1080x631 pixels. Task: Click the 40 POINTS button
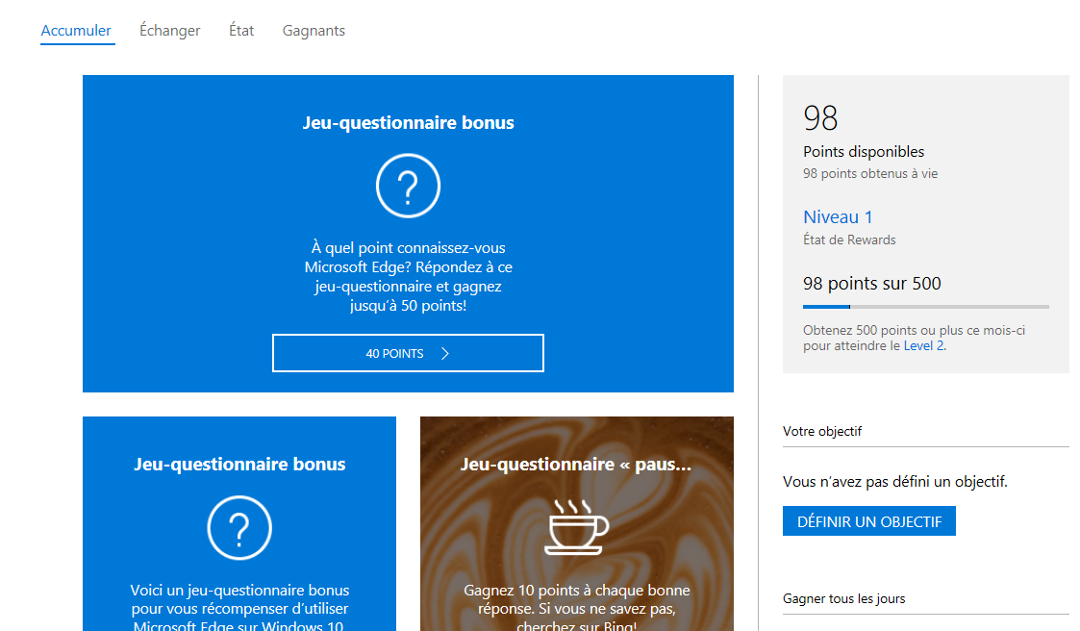click(408, 353)
